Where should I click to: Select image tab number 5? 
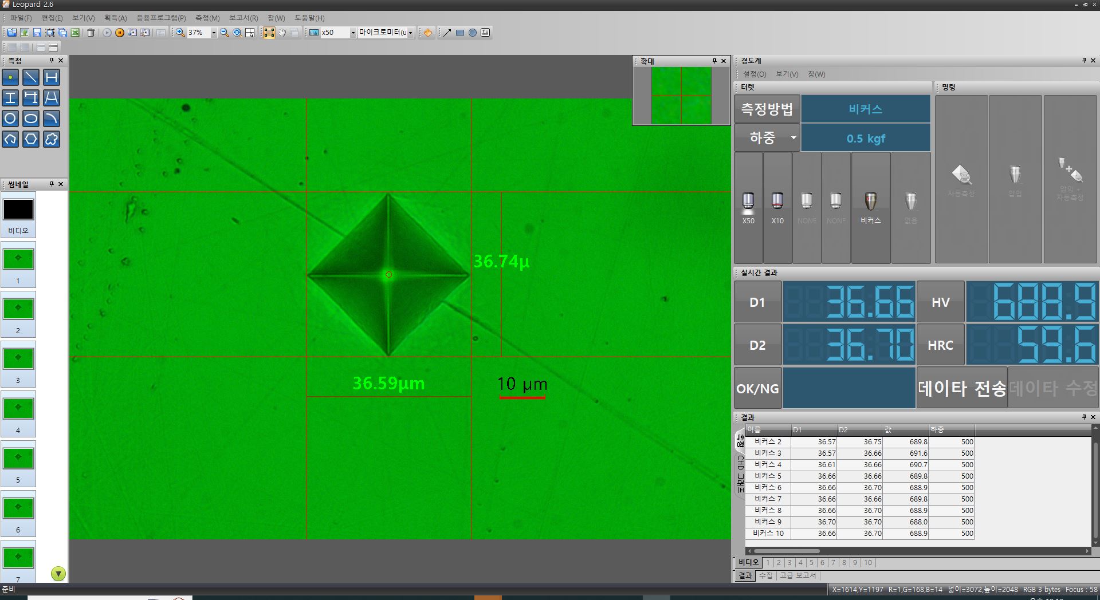tap(811, 563)
